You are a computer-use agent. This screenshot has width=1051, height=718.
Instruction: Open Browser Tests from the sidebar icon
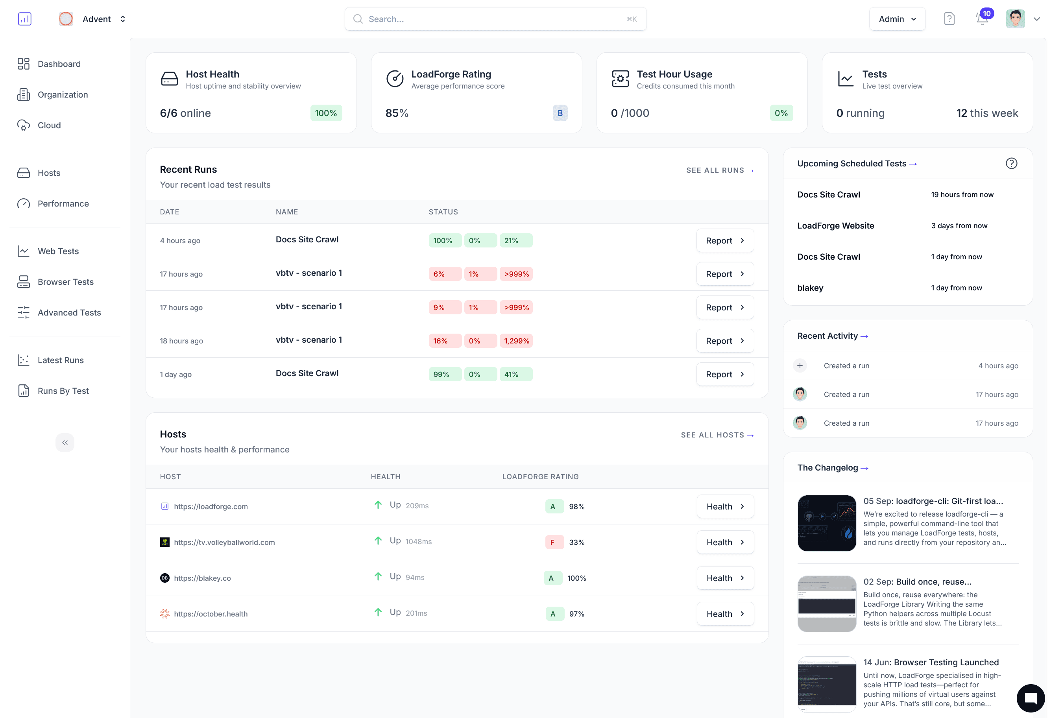click(24, 282)
